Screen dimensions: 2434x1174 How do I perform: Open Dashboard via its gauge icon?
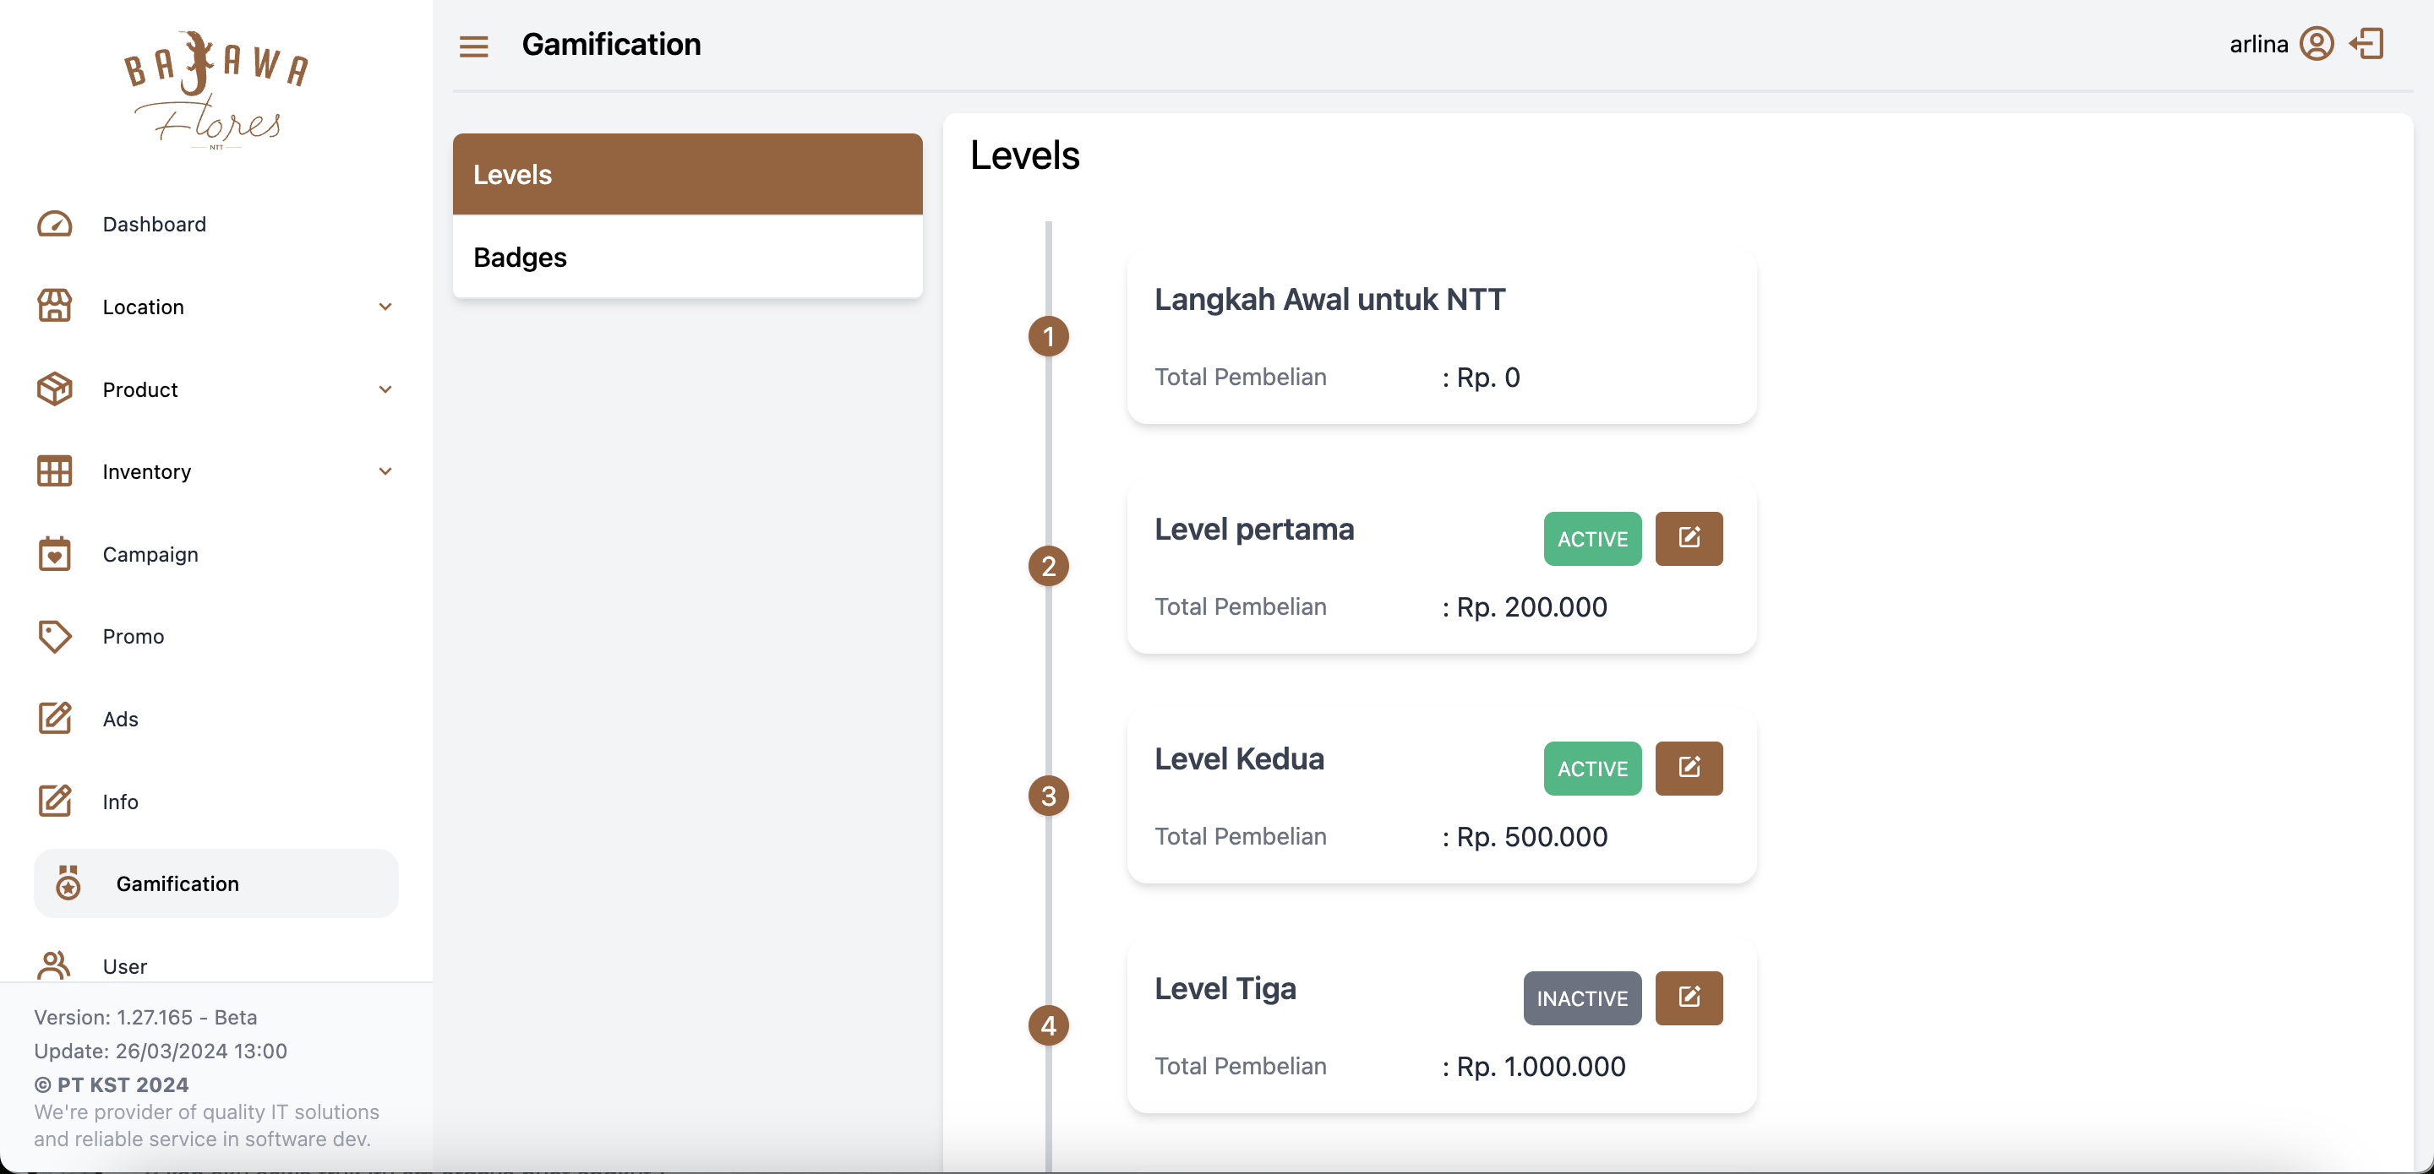[54, 224]
